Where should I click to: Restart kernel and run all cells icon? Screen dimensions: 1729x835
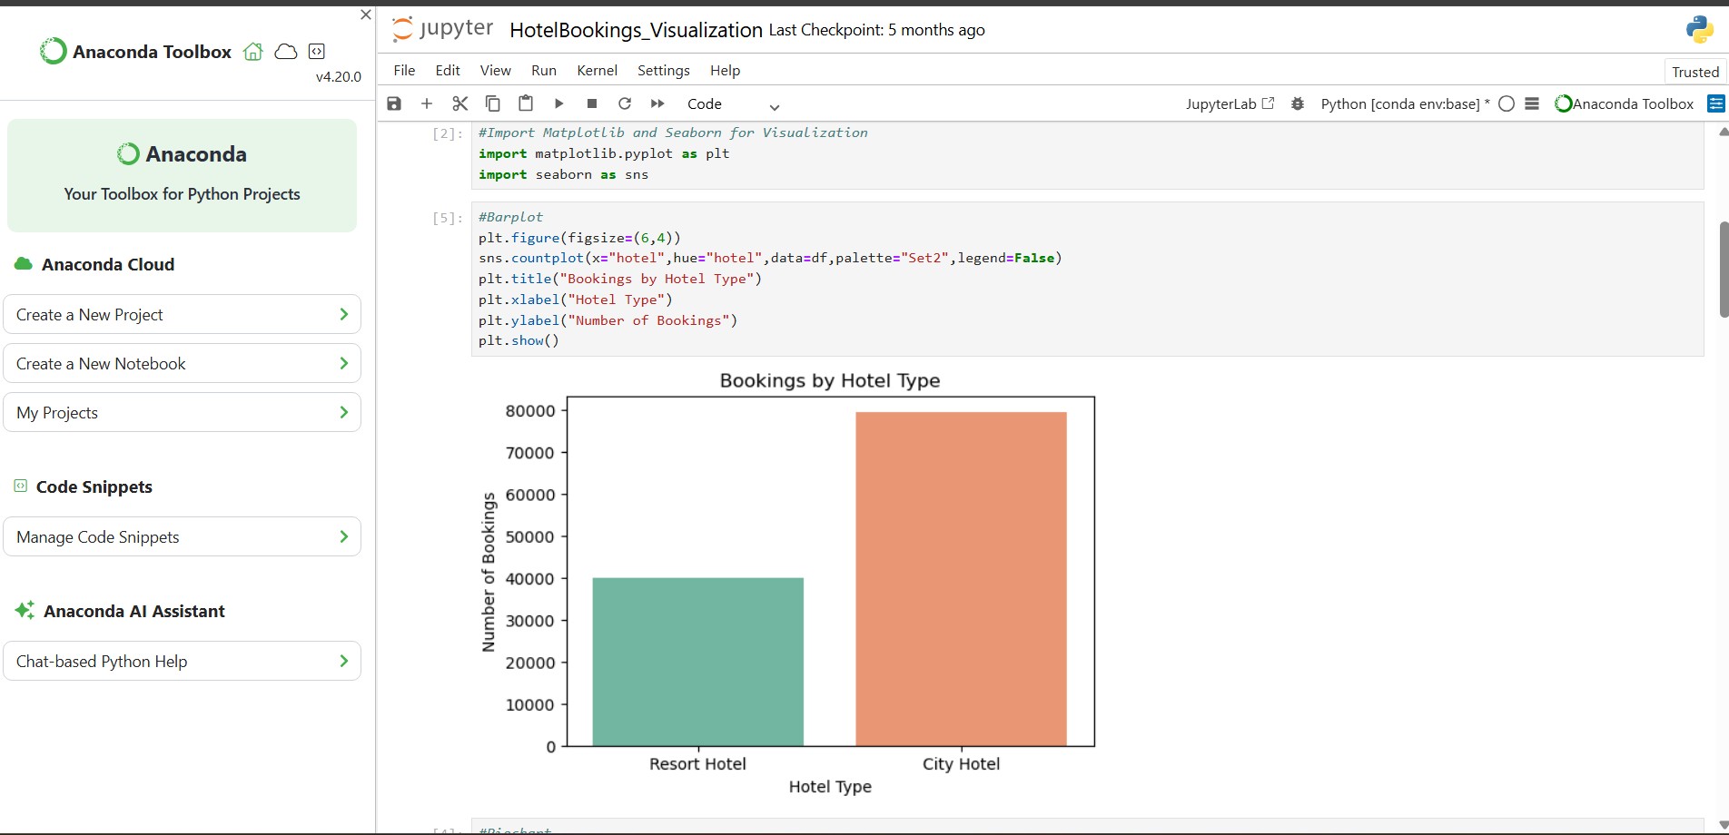(658, 103)
